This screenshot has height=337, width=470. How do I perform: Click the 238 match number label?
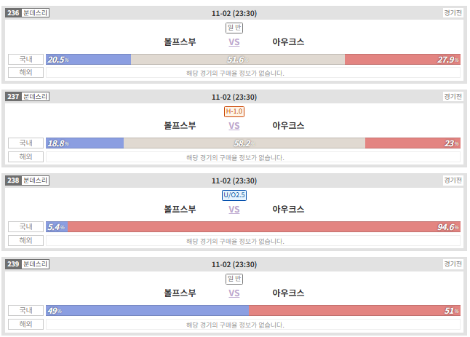[13, 181]
